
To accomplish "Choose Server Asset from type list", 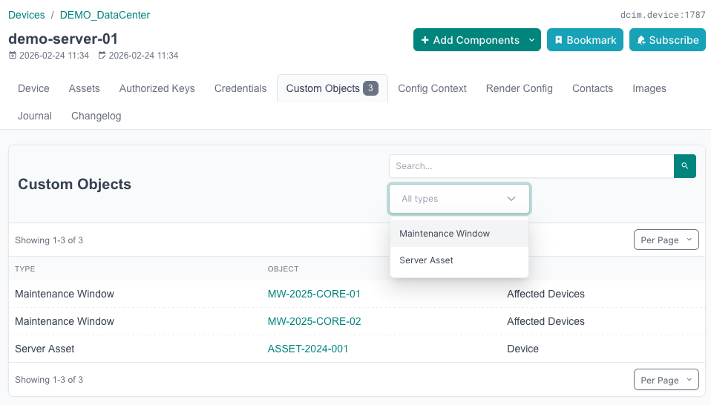I will [x=459, y=260].
